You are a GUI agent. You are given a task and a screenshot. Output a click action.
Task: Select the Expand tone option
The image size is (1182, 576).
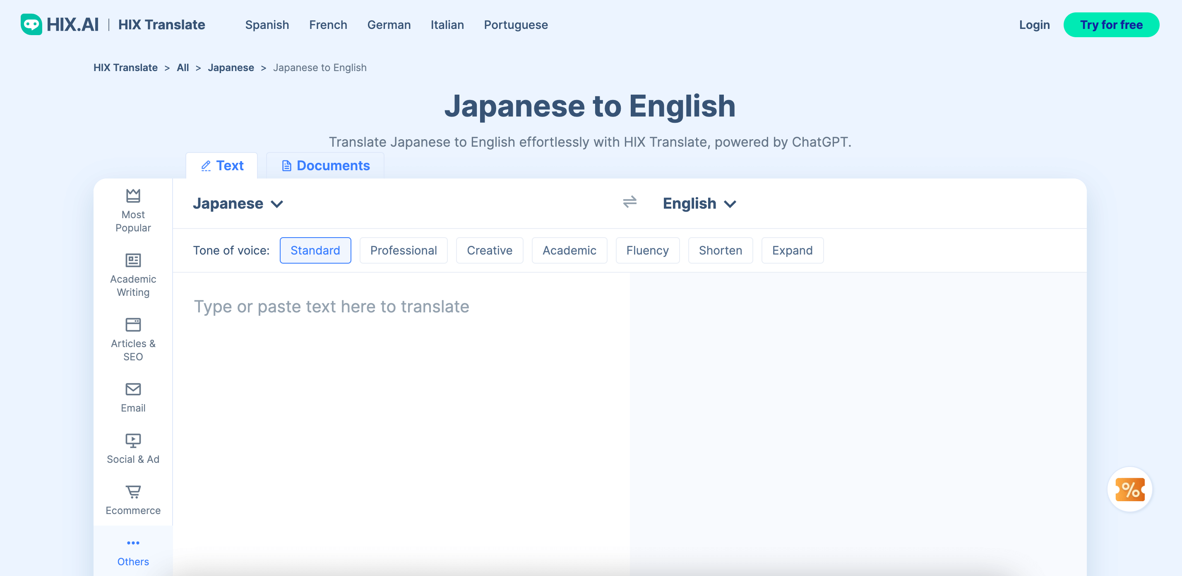click(x=792, y=250)
